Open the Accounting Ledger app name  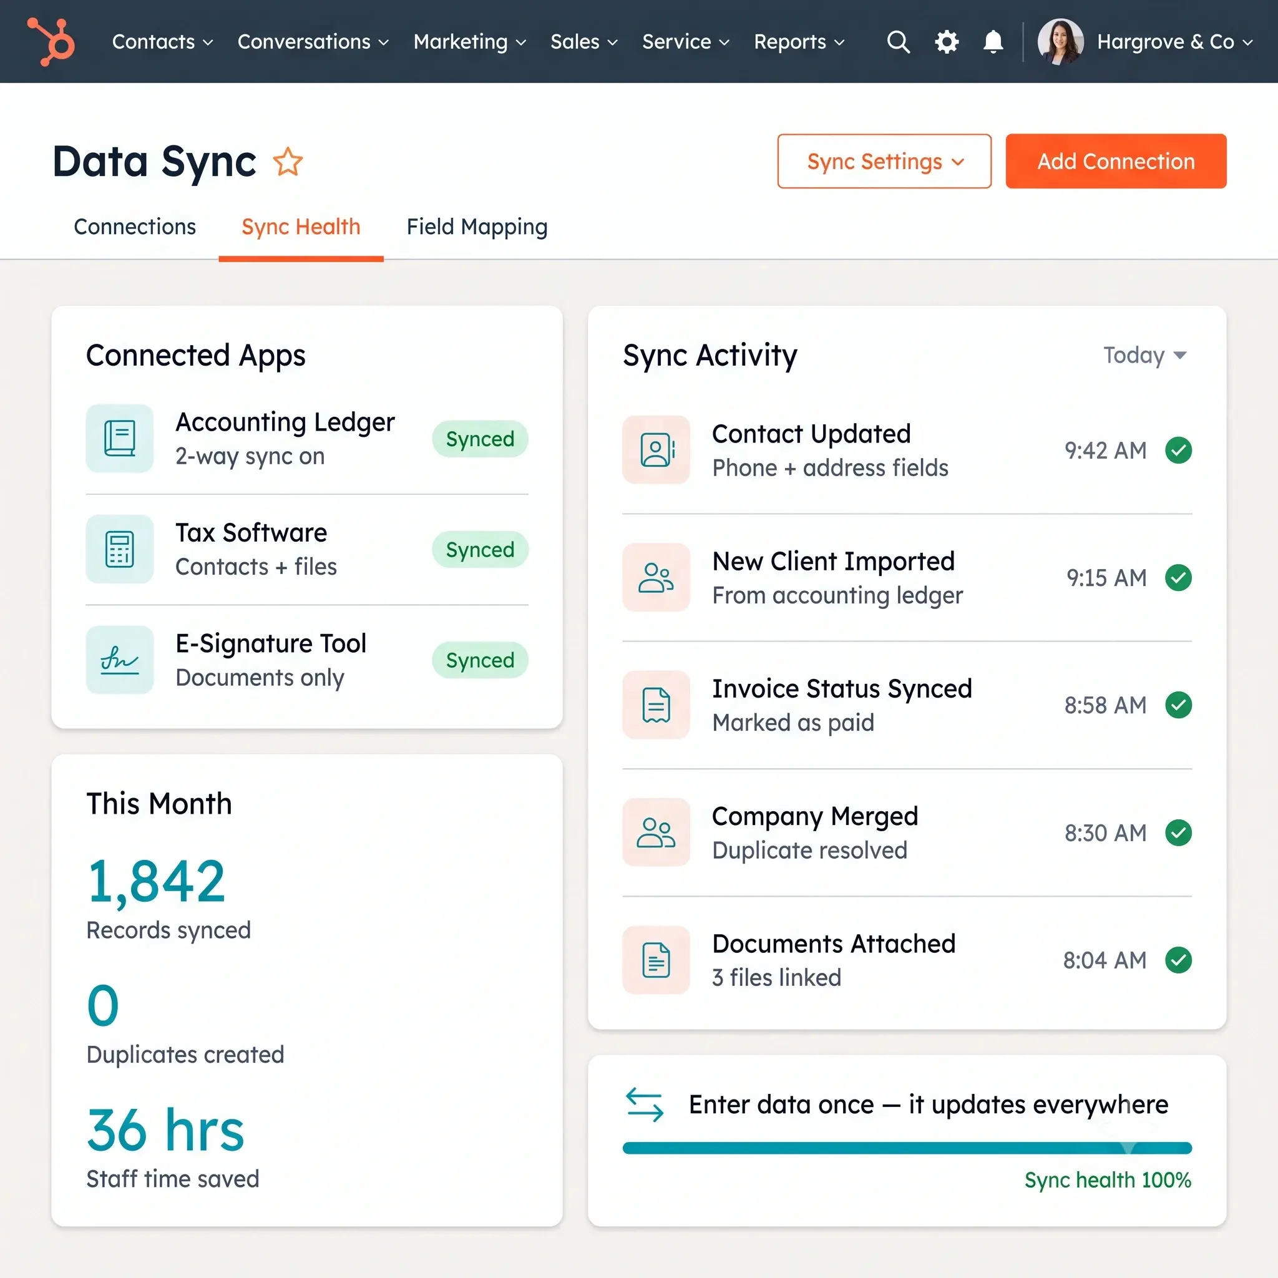285,422
